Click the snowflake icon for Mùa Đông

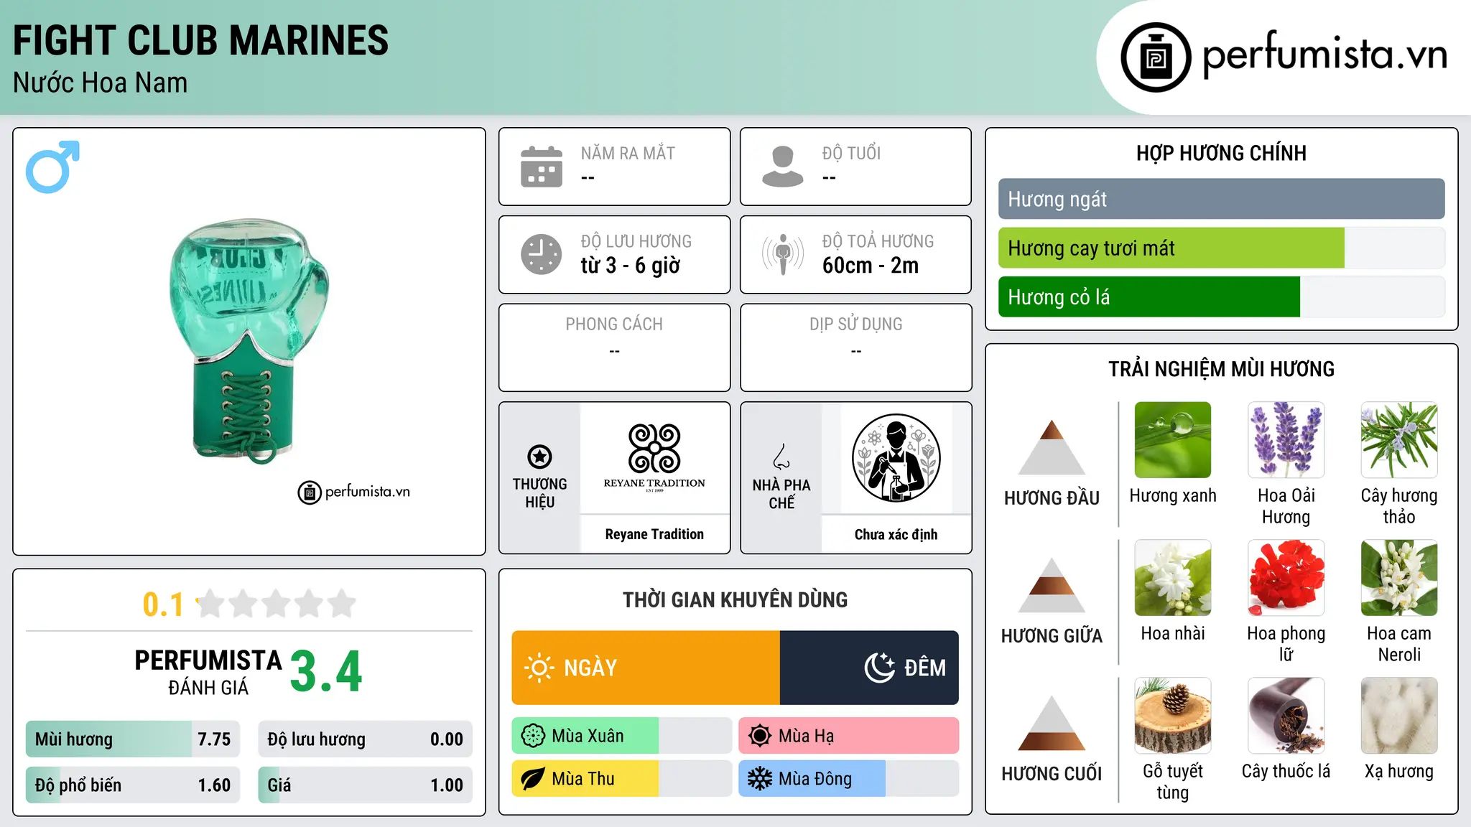coord(760,779)
